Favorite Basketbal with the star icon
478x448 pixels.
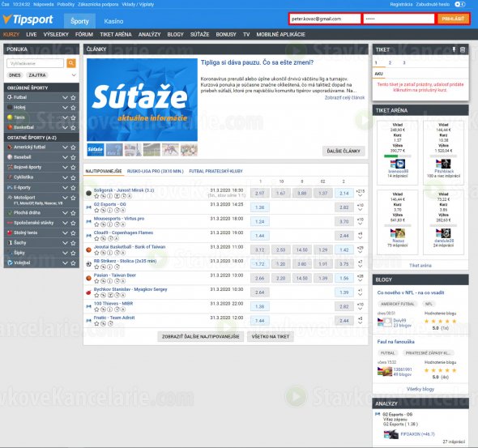click(x=73, y=127)
